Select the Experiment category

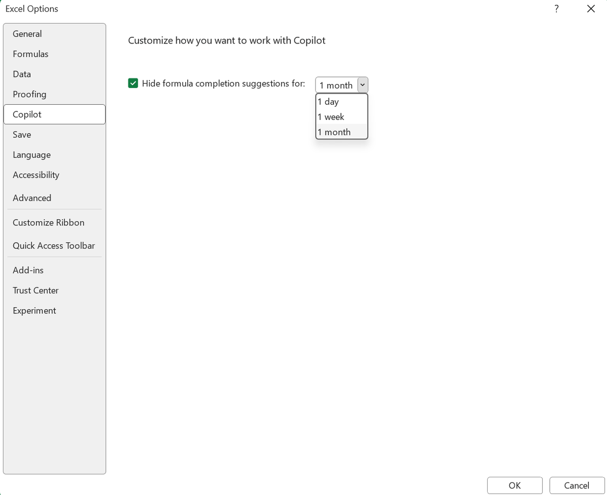pyautogui.click(x=54, y=311)
